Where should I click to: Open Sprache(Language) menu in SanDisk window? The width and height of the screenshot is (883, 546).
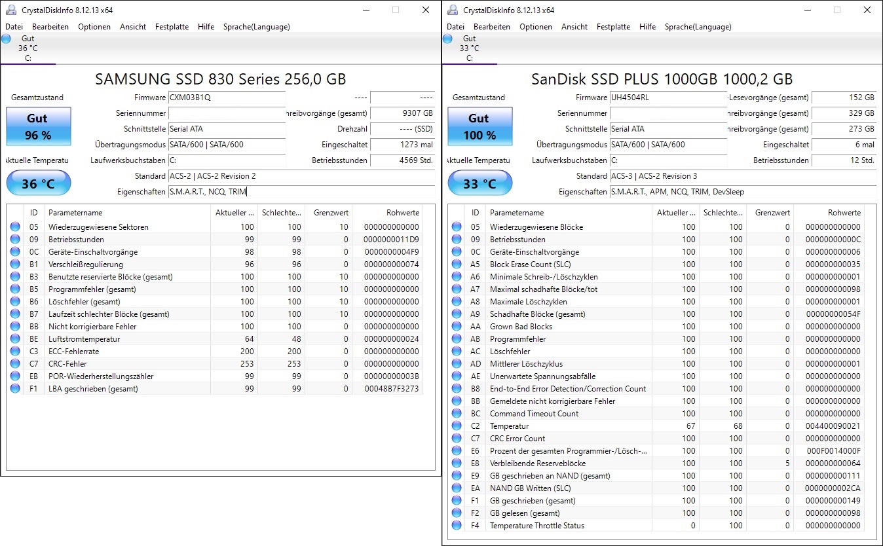[x=698, y=27]
